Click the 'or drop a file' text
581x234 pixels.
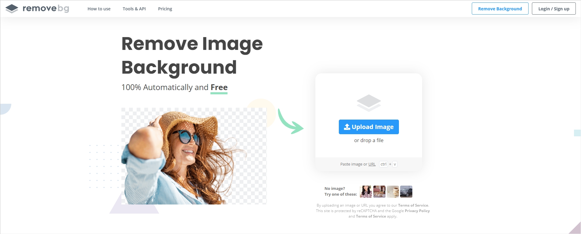coord(369,140)
